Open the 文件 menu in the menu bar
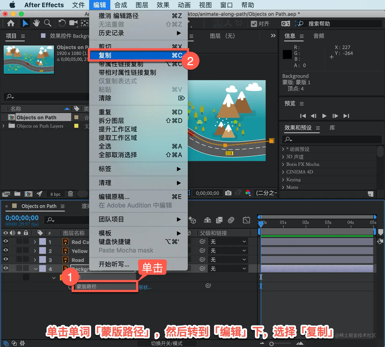 78,5
